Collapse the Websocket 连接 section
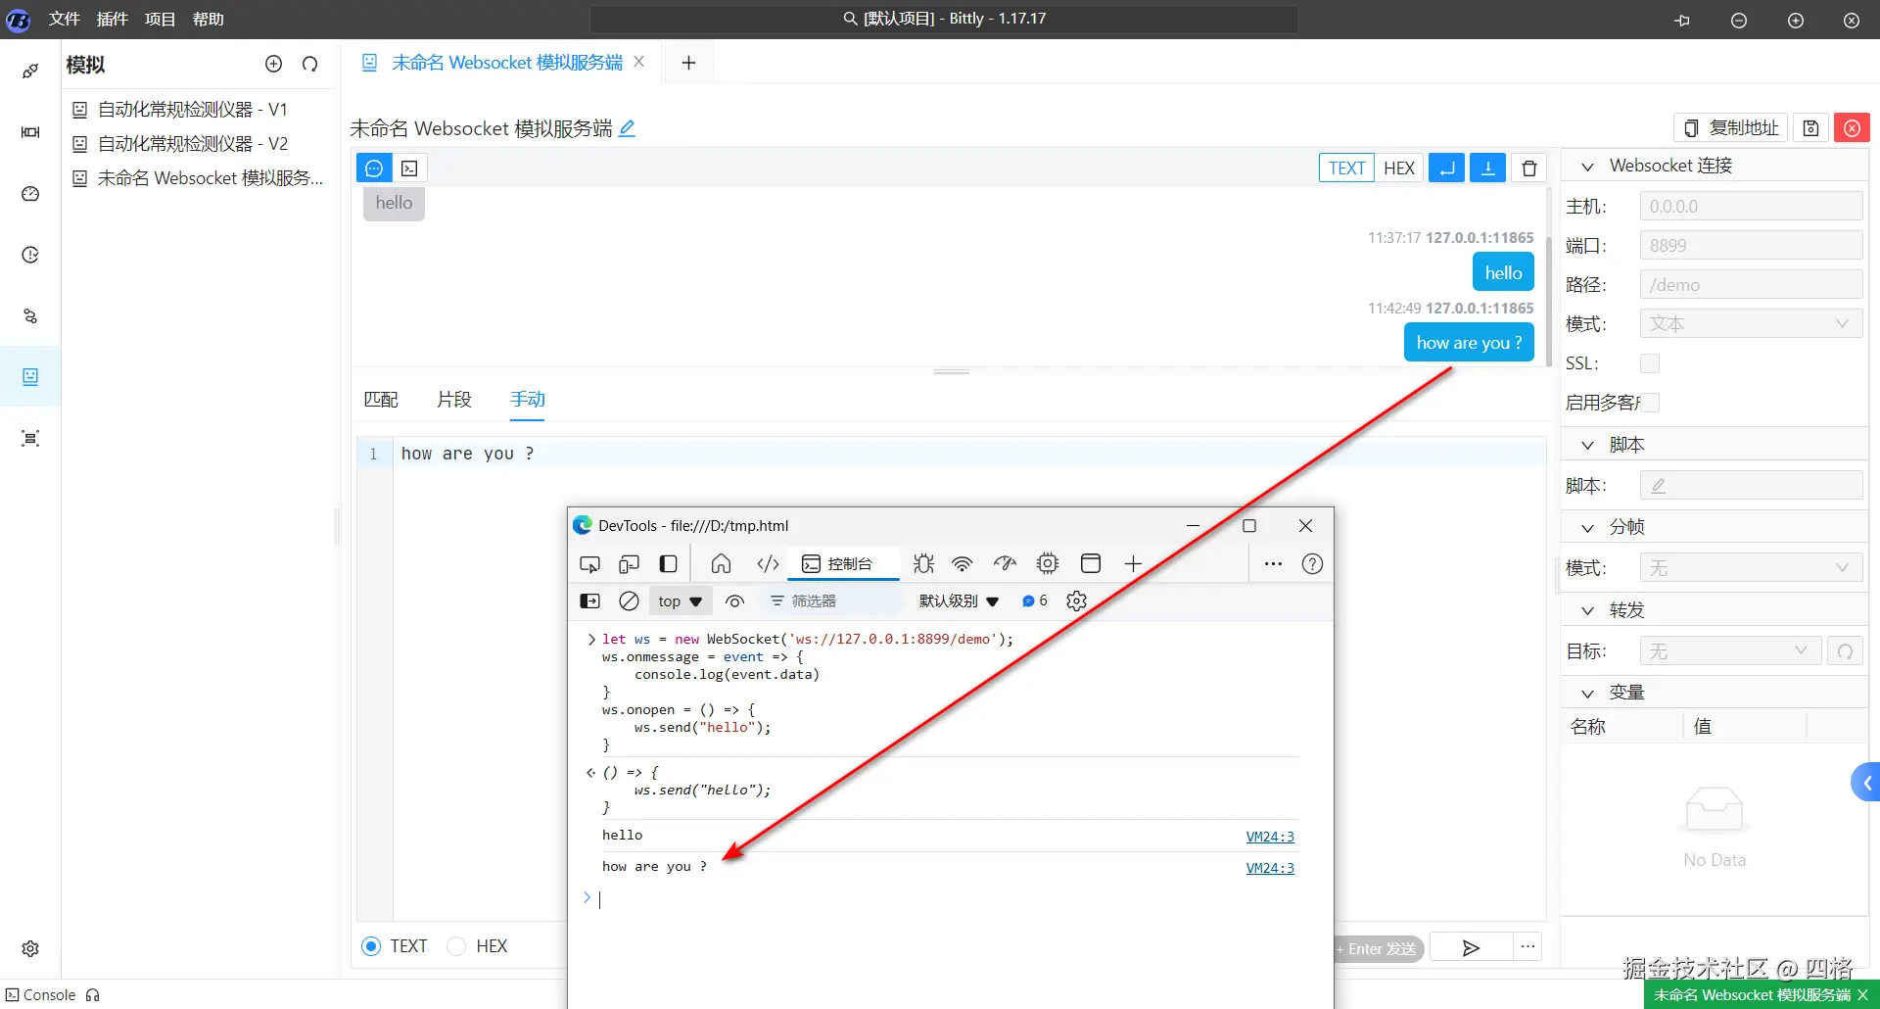The height and width of the screenshot is (1009, 1880). (x=1588, y=167)
